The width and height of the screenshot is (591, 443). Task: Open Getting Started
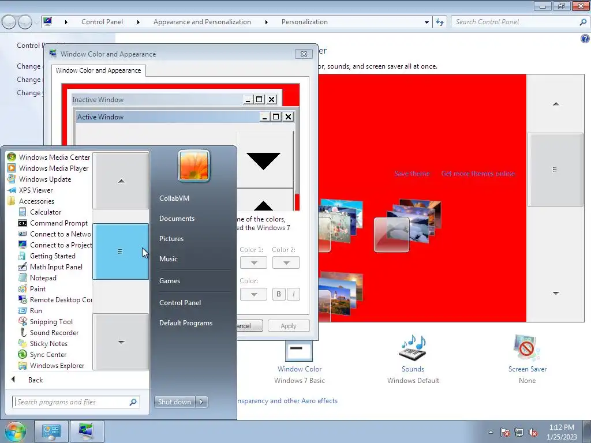click(47, 256)
